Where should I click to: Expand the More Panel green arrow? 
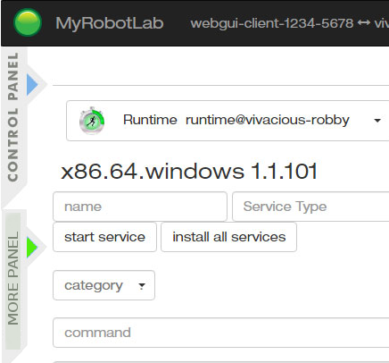click(x=32, y=247)
